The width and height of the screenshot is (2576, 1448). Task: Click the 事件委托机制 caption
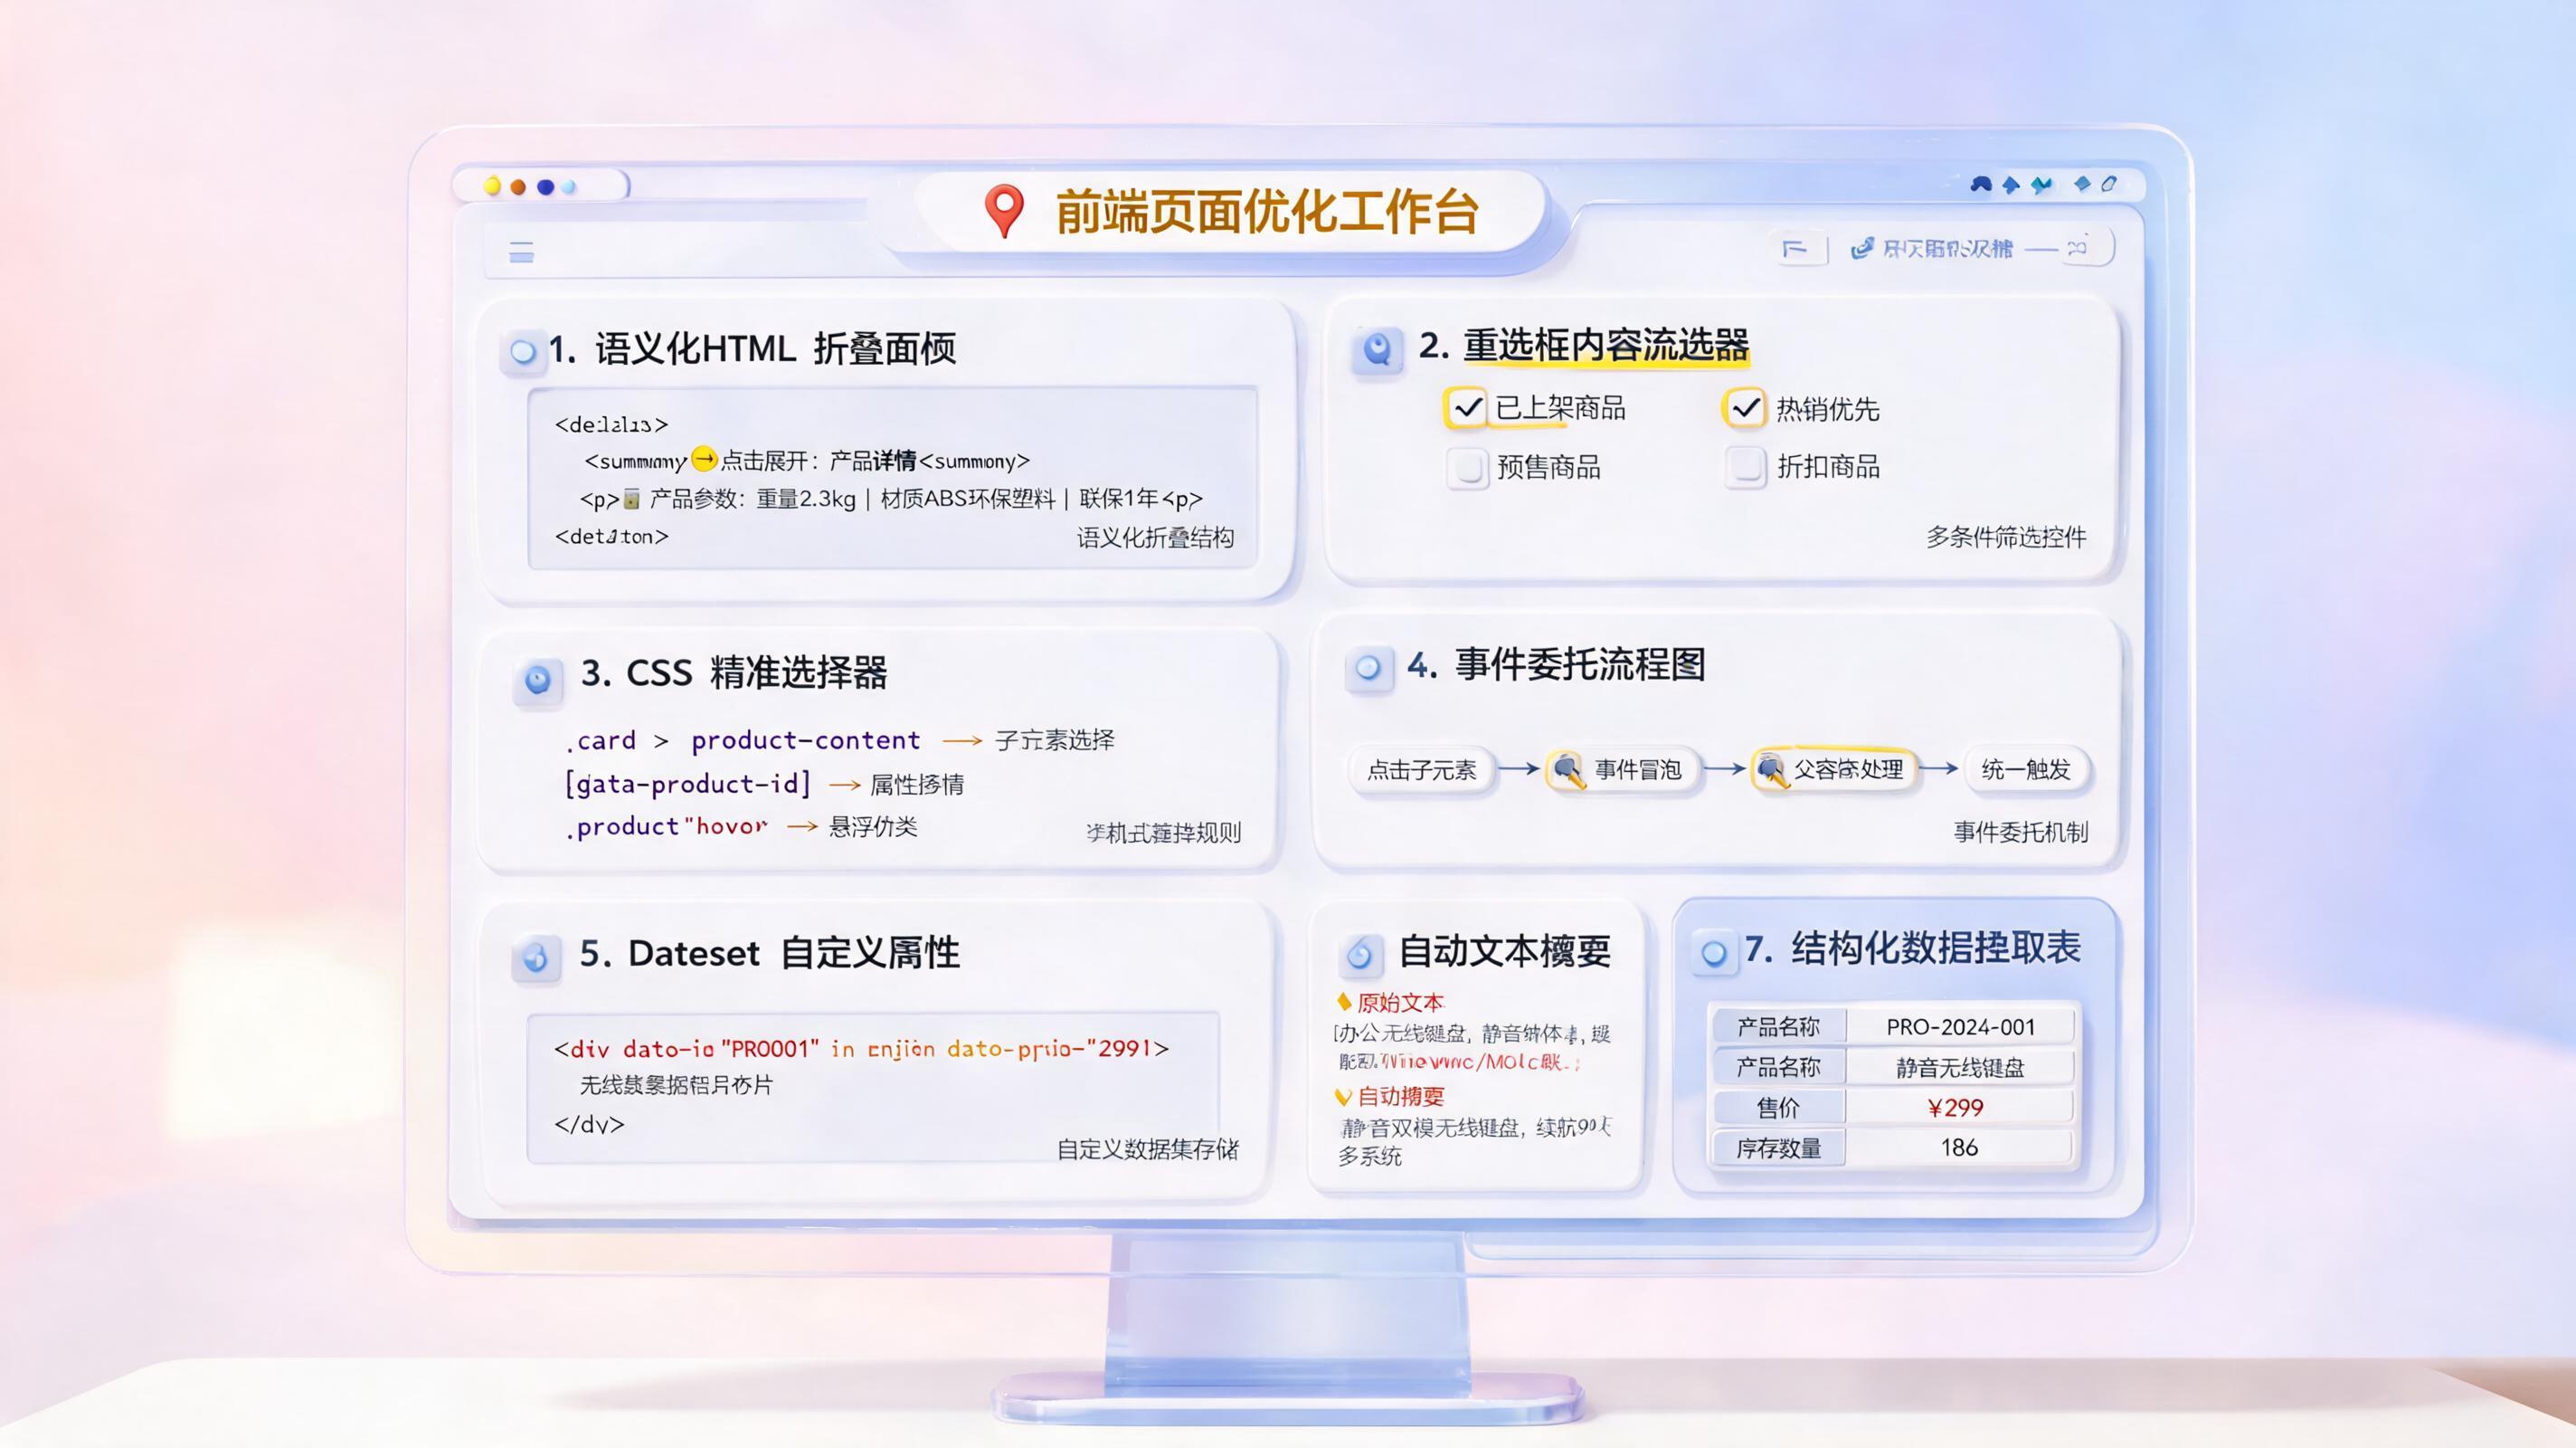click(2021, 833)
